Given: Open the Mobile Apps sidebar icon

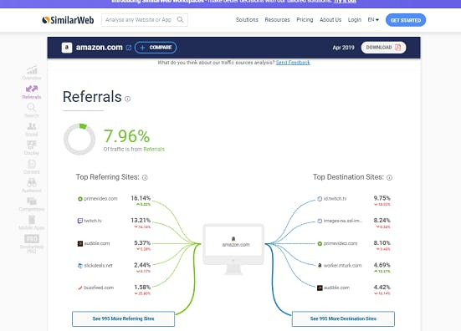Looking at the screenshot, I should point(32,220).
